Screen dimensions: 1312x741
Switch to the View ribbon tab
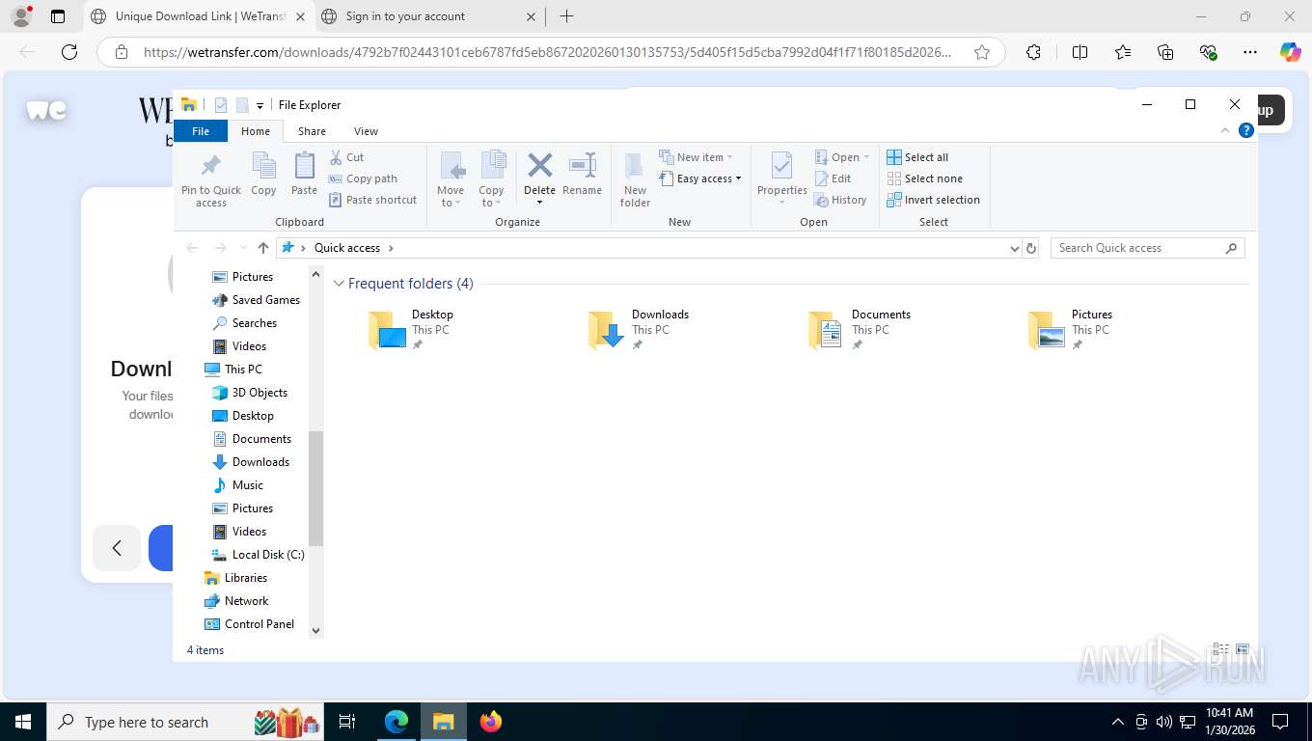click(x=366, y=131)
